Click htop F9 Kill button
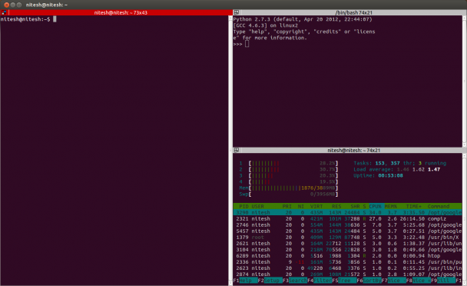 (443, 281)
